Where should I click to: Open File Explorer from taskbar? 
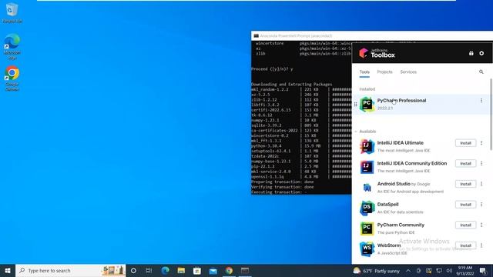coord(181,270)
